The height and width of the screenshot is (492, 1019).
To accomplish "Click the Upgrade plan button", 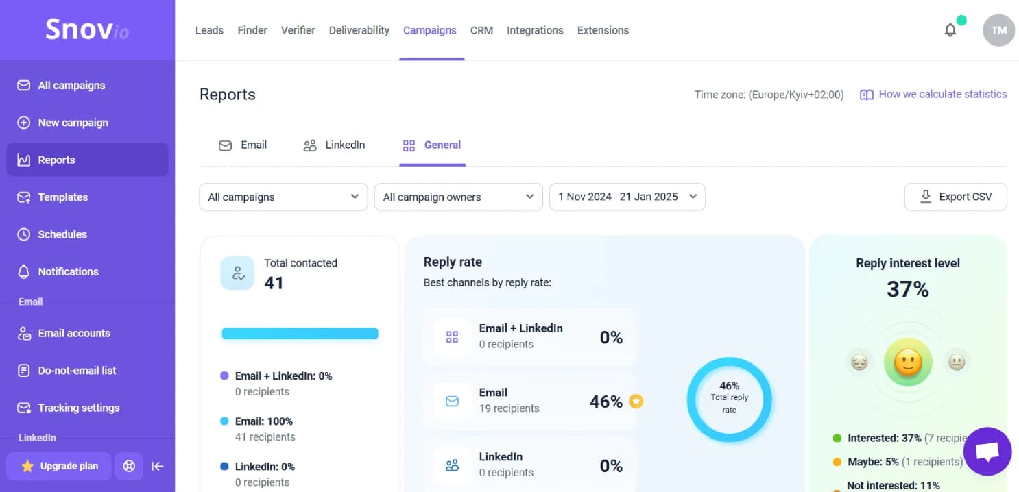I will 58,466.
